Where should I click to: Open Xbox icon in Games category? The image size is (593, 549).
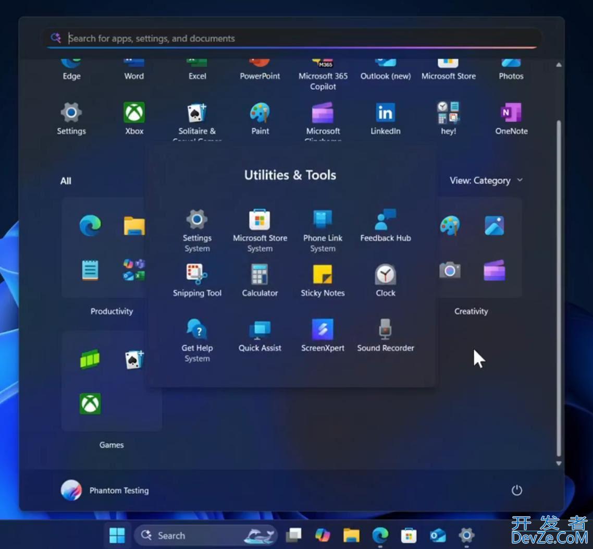(90, 404)
